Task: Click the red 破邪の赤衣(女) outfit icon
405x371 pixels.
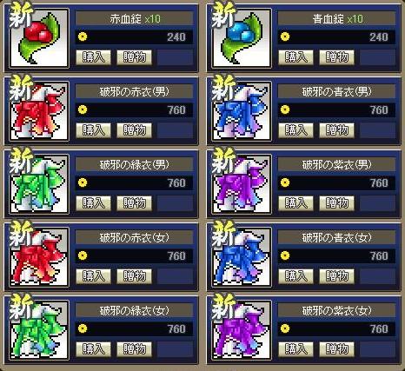Action: click(x=39, y=257)
